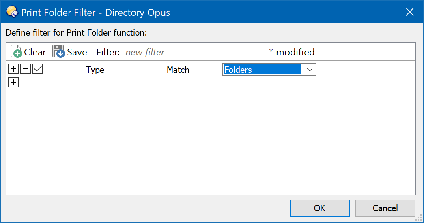Remove the Type clause with the minus icon
This screenshot has width=424, height=223.
26,69
